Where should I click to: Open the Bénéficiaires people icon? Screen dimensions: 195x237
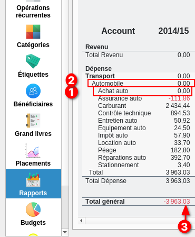(x=33, y=91)
